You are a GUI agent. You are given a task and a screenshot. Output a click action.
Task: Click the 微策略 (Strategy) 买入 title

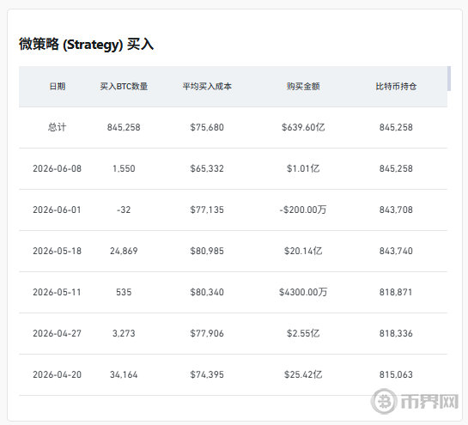coord(86,45)
